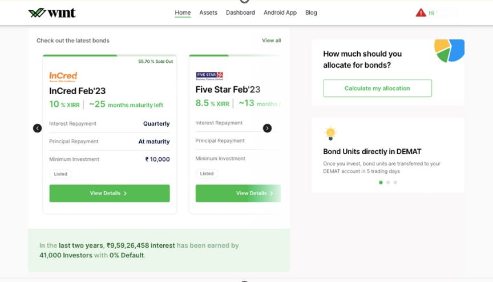Click the Five Star company logo
This screenshot has height=282, width=493.
point(209,76)
